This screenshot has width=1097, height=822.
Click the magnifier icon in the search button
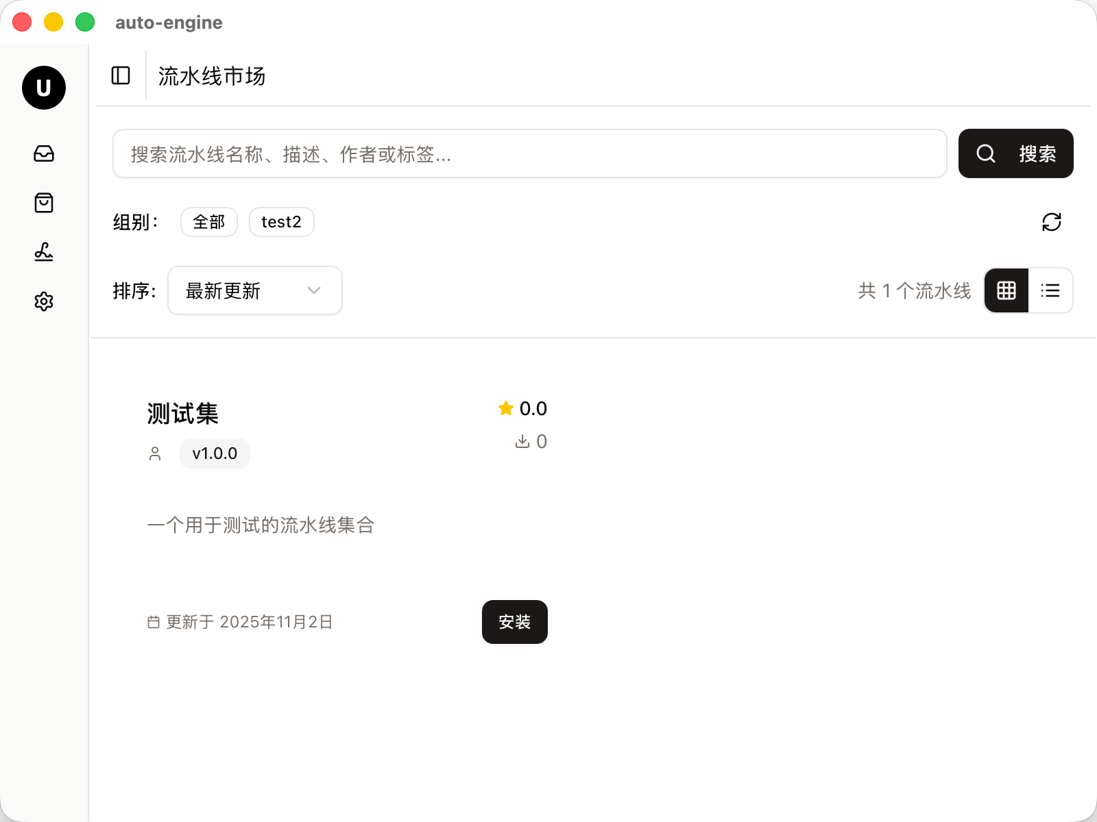985,153
